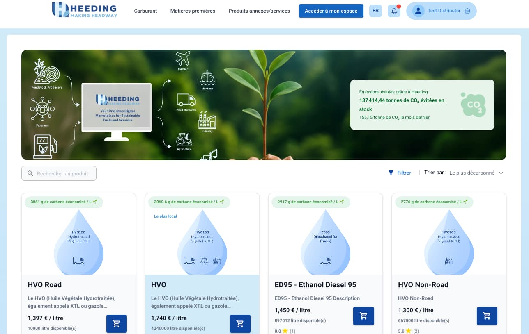Click the Road Transport truck icon in banner
The width and height of the screenshot is (529, 334).
pos(186,100)
